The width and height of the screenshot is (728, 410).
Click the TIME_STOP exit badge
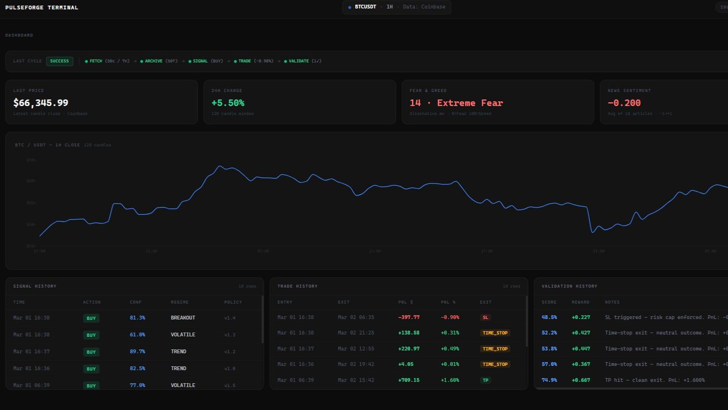(495, 333)
